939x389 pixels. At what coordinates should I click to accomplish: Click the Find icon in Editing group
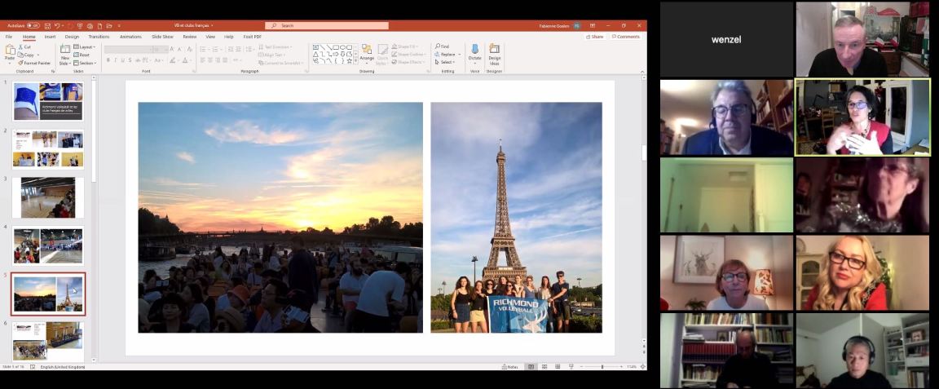click(x=443, y=46)
